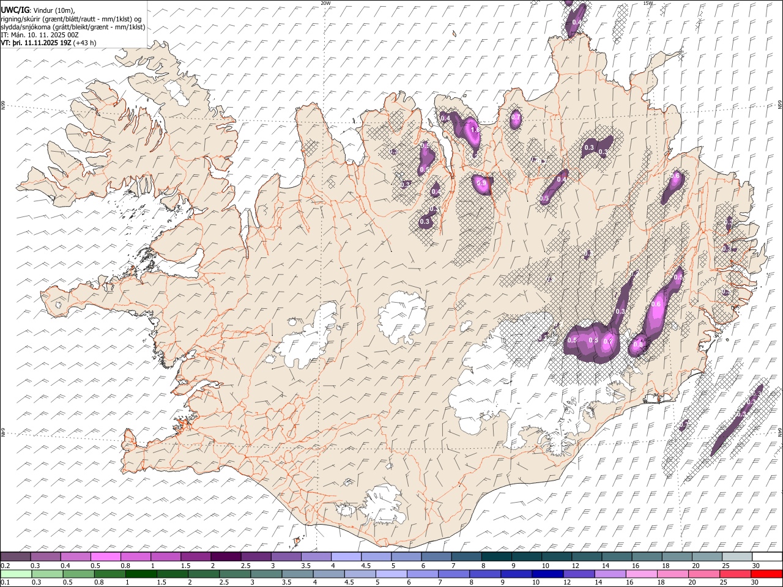Select the 0.1 pale green swatch in lower scale
Screen dimensions: 783x587
(x=16, y=574)
